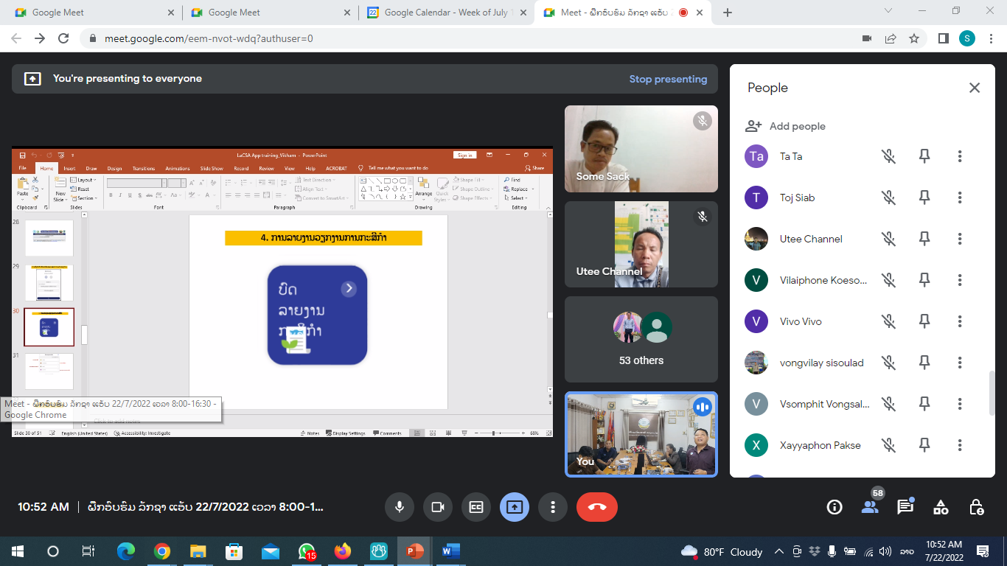Open PowerPoint from taskbar

415,551
